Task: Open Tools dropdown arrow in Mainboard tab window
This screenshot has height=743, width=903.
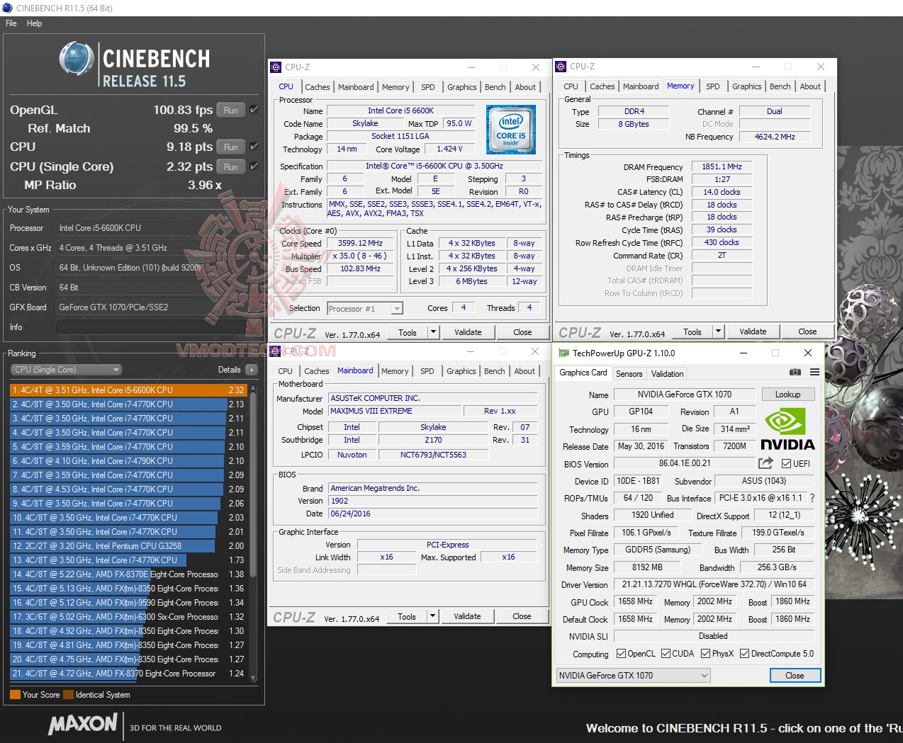Action: (433, 616)
